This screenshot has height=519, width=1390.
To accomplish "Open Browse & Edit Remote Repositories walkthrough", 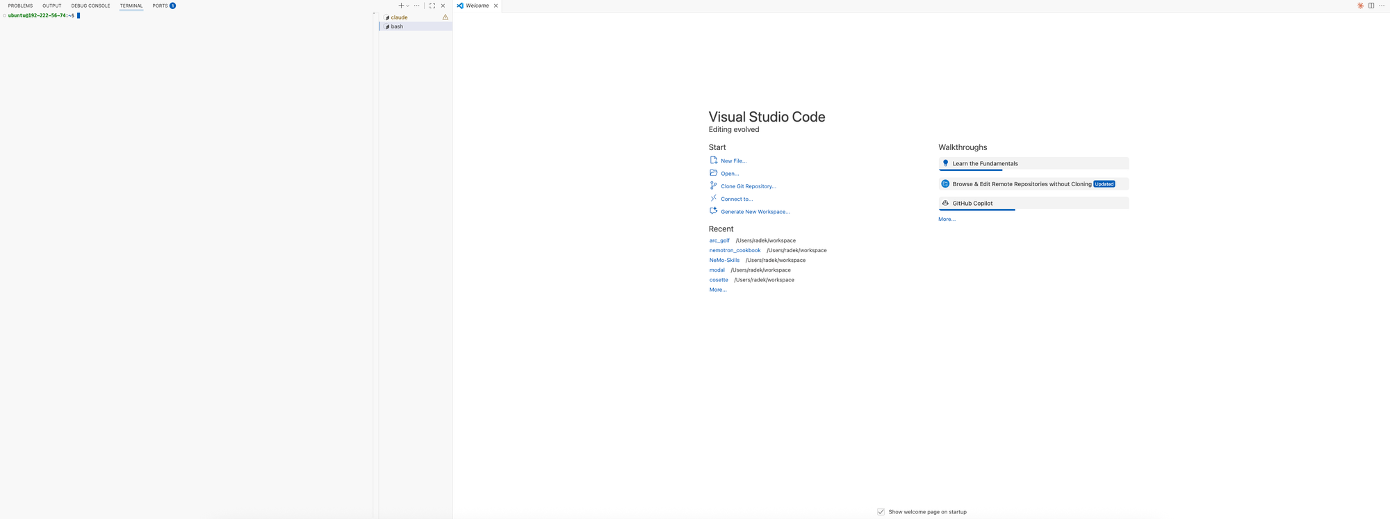I will (1033, 184).
